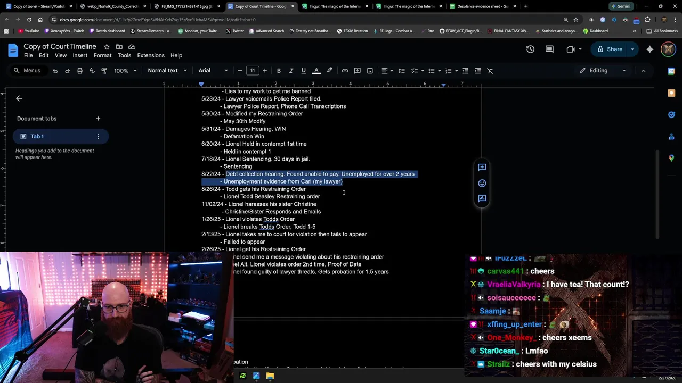The height and width of the screenshot is (383, 682).
Task: Open the Tools menu
Action: click(124, 55)
